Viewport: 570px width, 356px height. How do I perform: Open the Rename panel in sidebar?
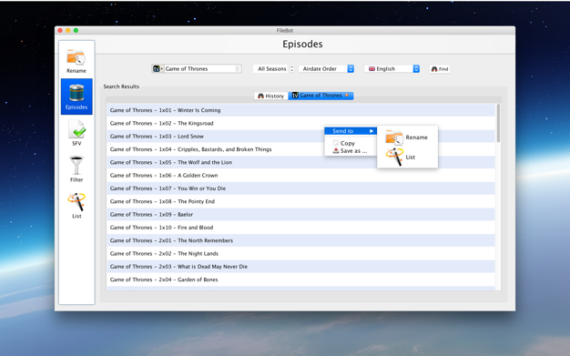tap(76, 60)
